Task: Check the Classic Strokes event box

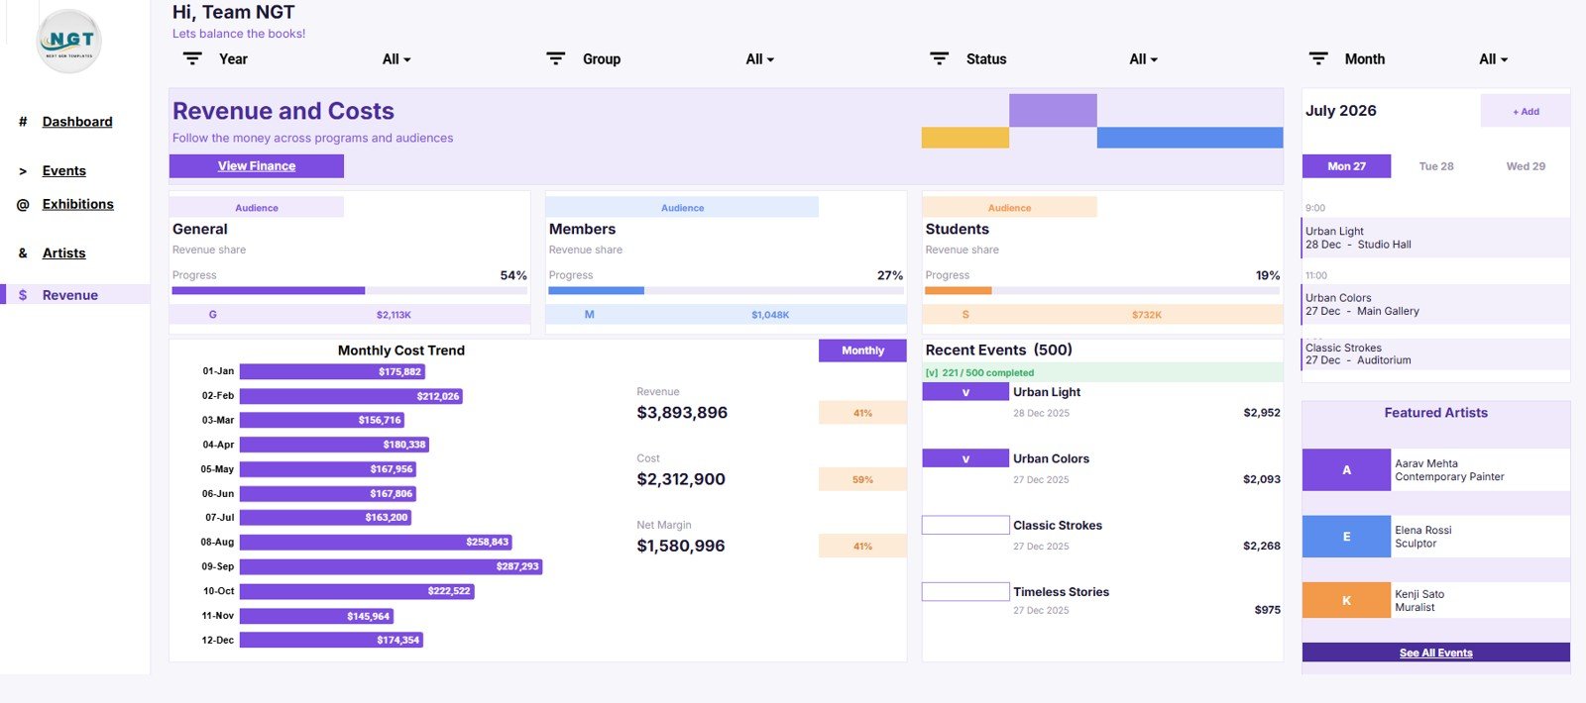Action: click(965, 525)
